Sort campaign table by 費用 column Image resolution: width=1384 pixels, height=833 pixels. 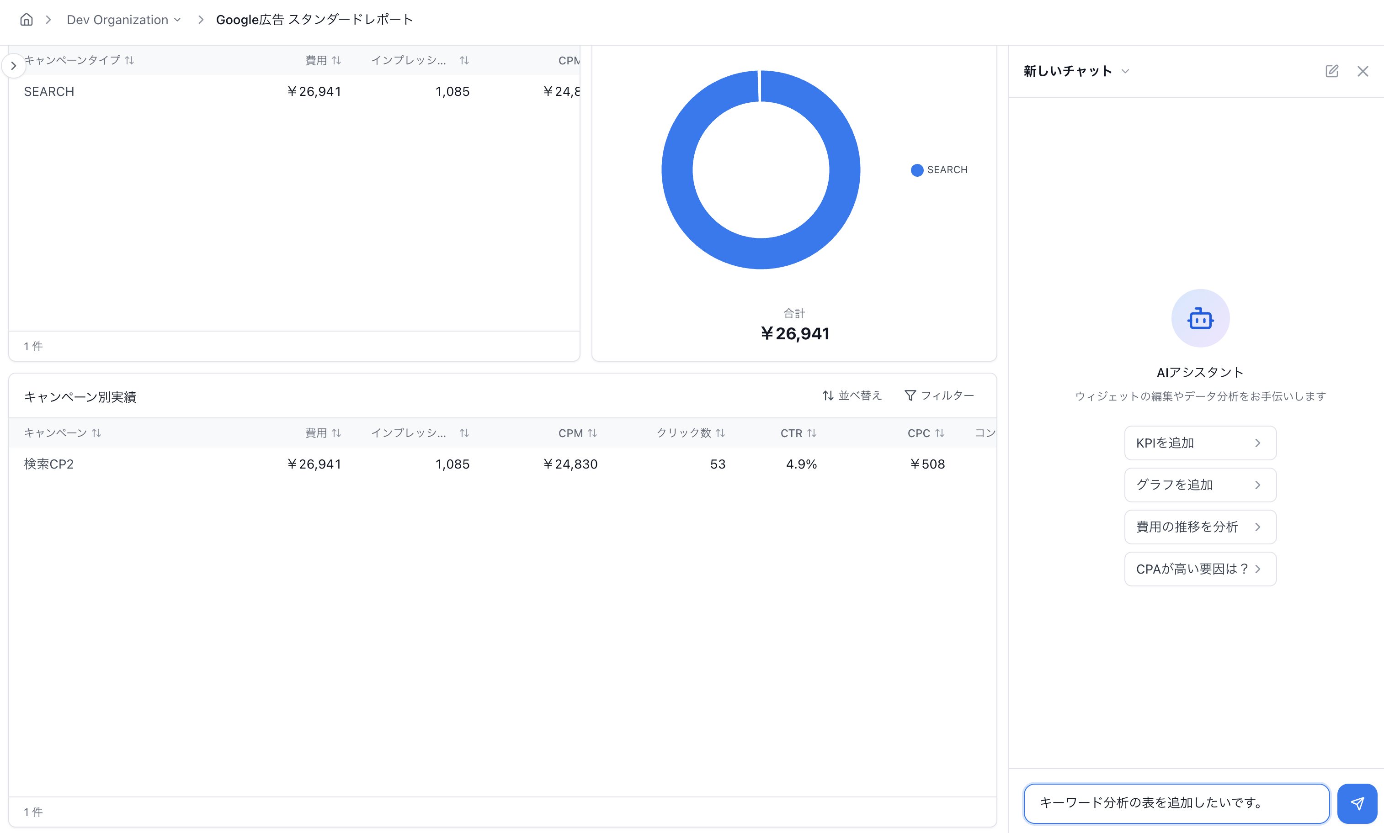[323, 433]
